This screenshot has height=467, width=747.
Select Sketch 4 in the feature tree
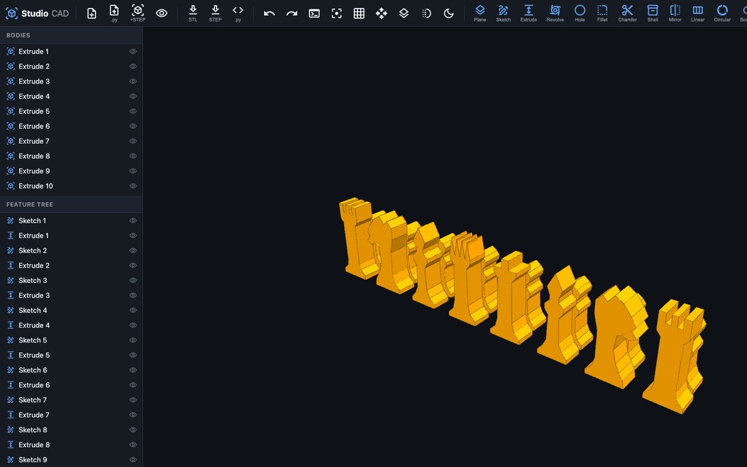[x=71, y=310]
